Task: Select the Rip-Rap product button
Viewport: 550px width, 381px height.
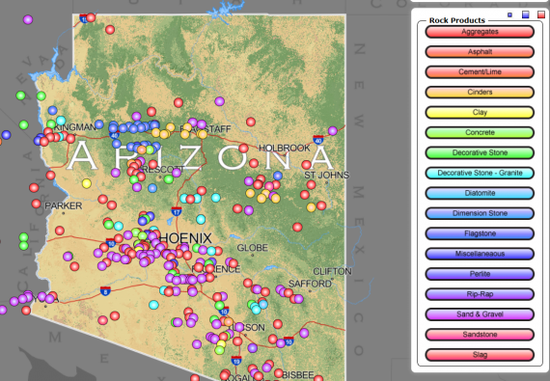Action: tap(480, 294)
